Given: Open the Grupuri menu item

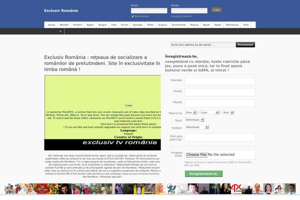Looking at the screenshot, I should [162, 25].
